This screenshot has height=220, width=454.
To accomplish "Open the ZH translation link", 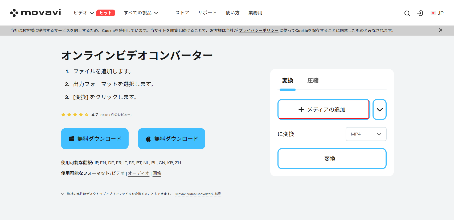I will coord(178,163).
